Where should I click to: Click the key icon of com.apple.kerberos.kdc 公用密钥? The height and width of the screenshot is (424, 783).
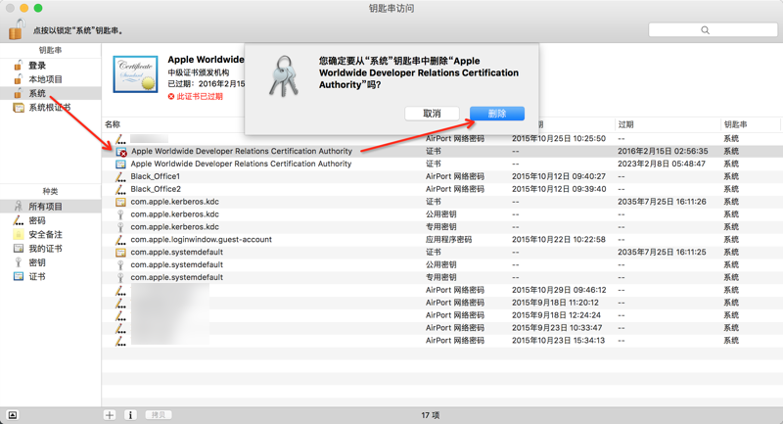120,214
